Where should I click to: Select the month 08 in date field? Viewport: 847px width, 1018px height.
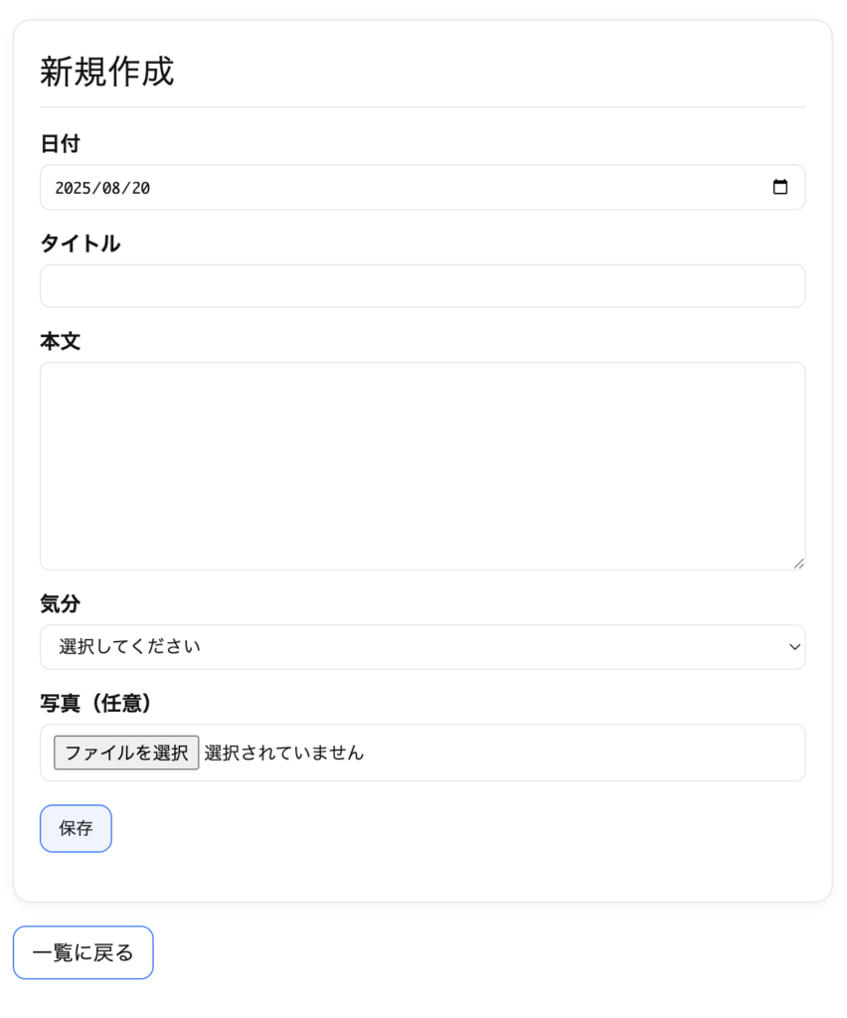click(111, 188)
